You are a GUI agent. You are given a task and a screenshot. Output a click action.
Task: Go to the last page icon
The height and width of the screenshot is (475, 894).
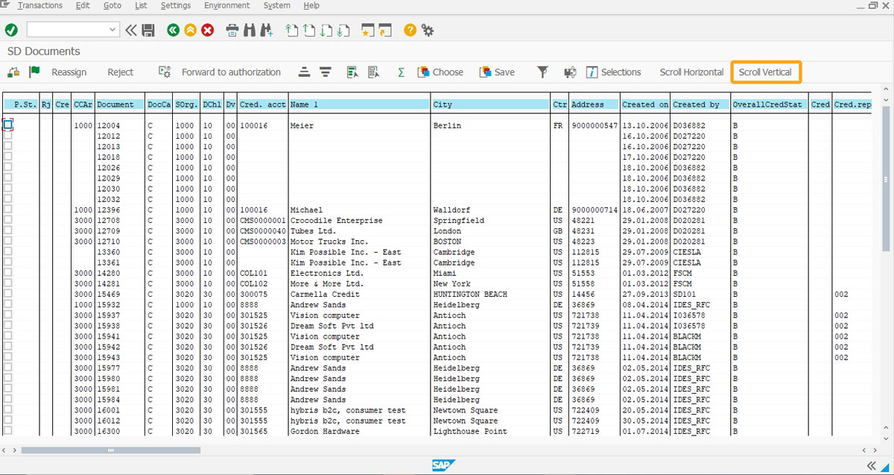(x=343, y=30)
